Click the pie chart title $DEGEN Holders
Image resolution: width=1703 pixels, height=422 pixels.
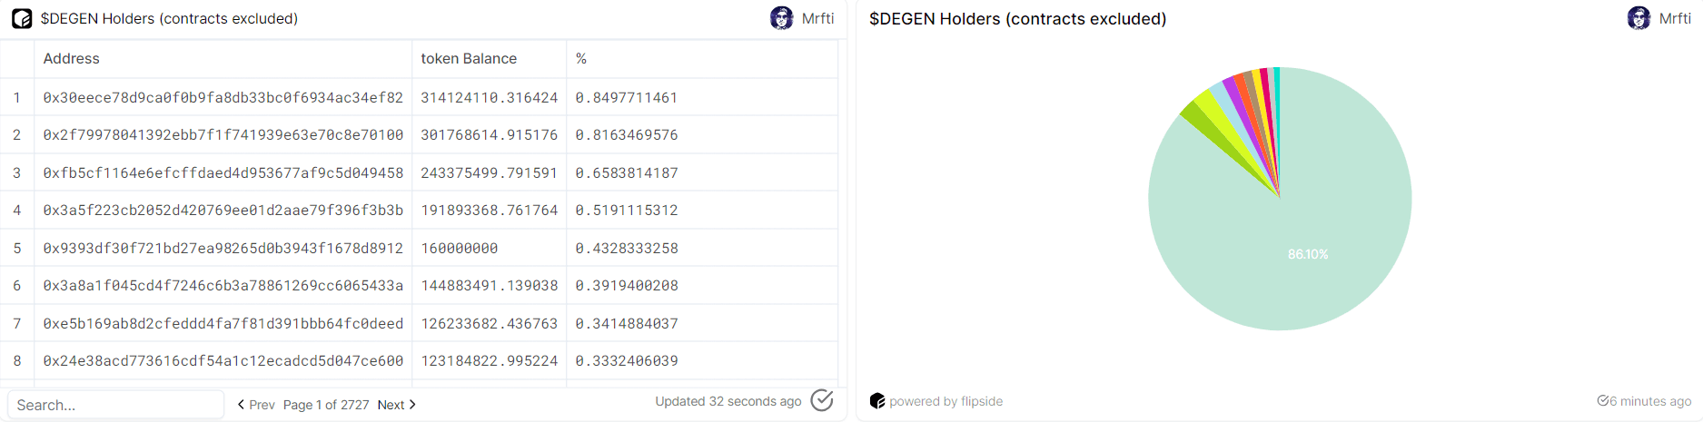coord(1017,18)
